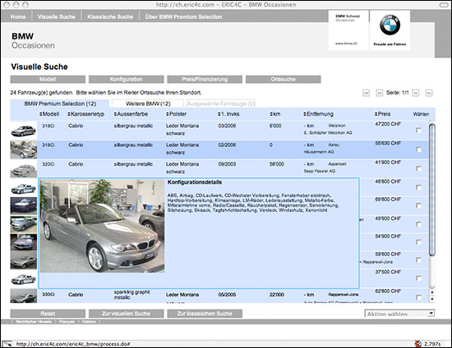Click the Reset button
Viewport: 452px width, 348px height.
tap(48, 314)
